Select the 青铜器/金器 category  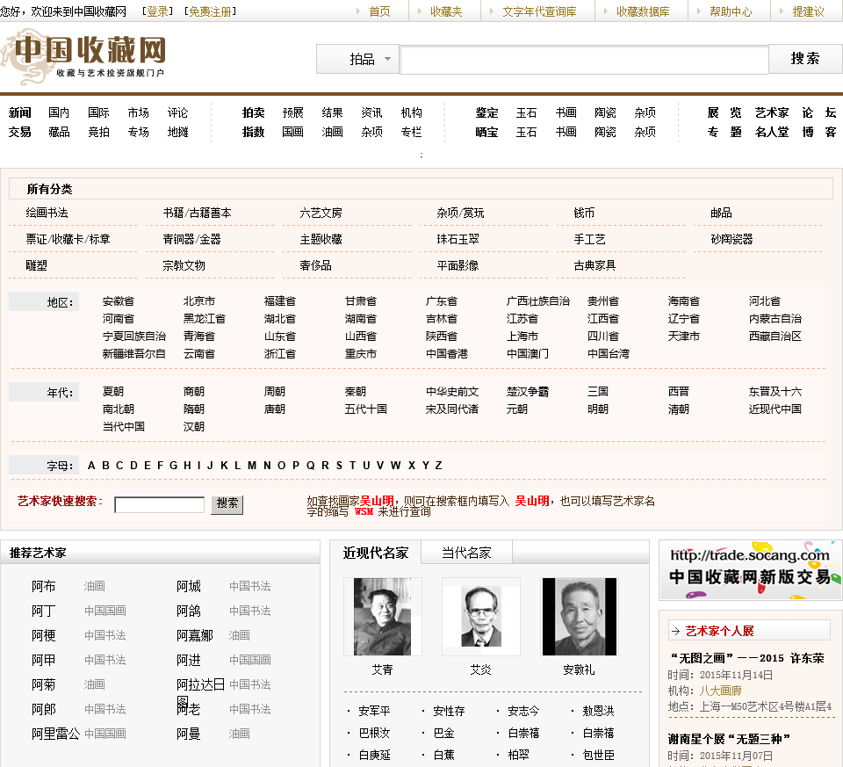[192, 239]
